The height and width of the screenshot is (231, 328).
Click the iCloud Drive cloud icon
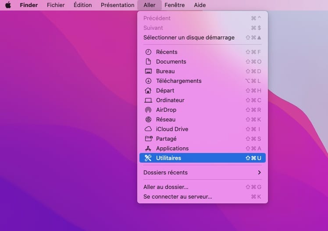click(x=148, y=129)
